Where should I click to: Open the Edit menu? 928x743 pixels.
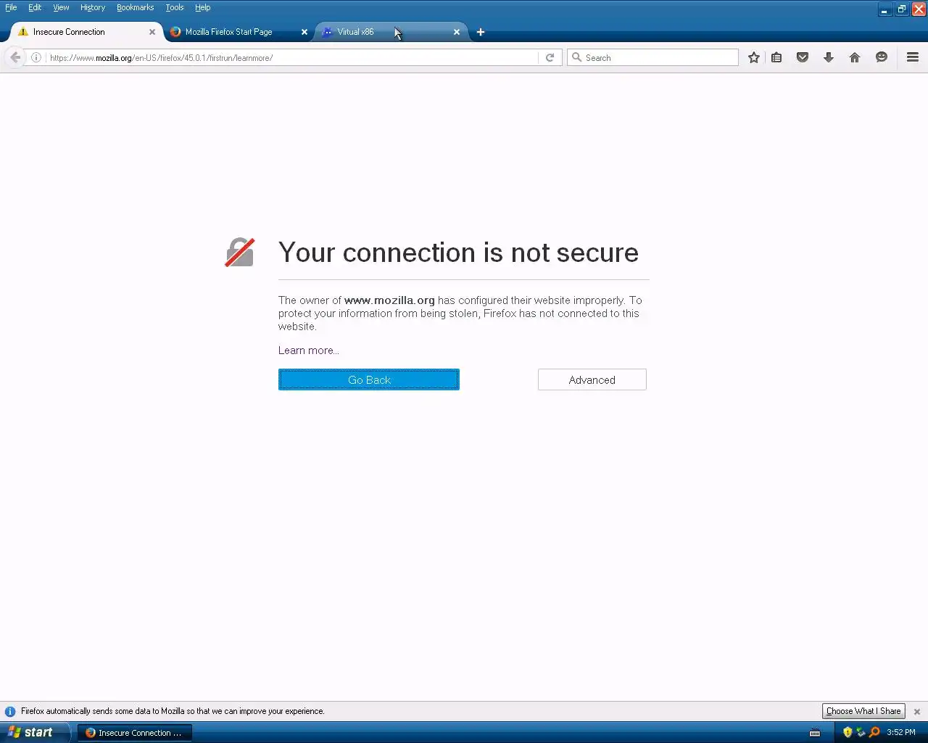point(35,7)
